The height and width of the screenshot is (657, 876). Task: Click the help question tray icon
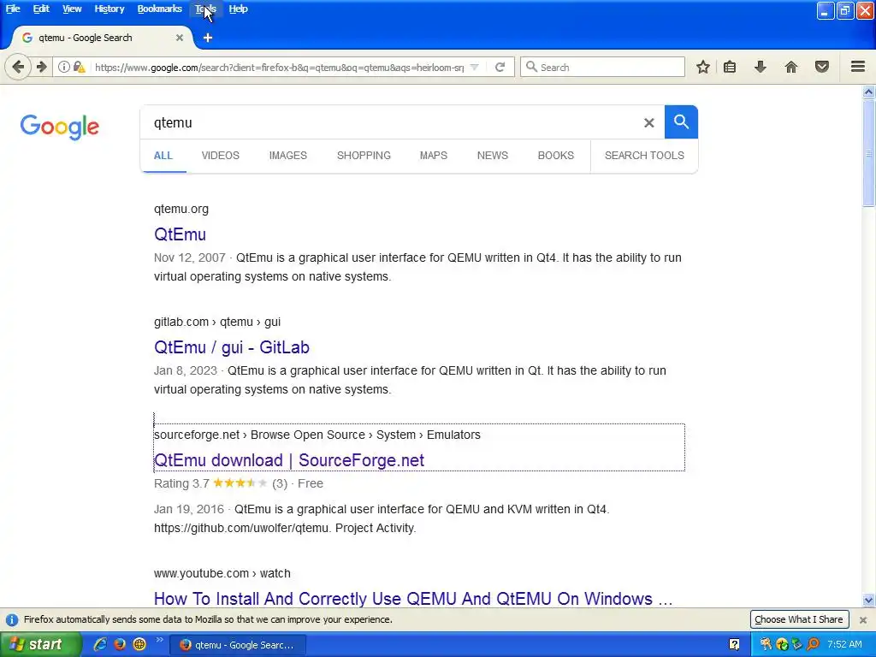735,644
